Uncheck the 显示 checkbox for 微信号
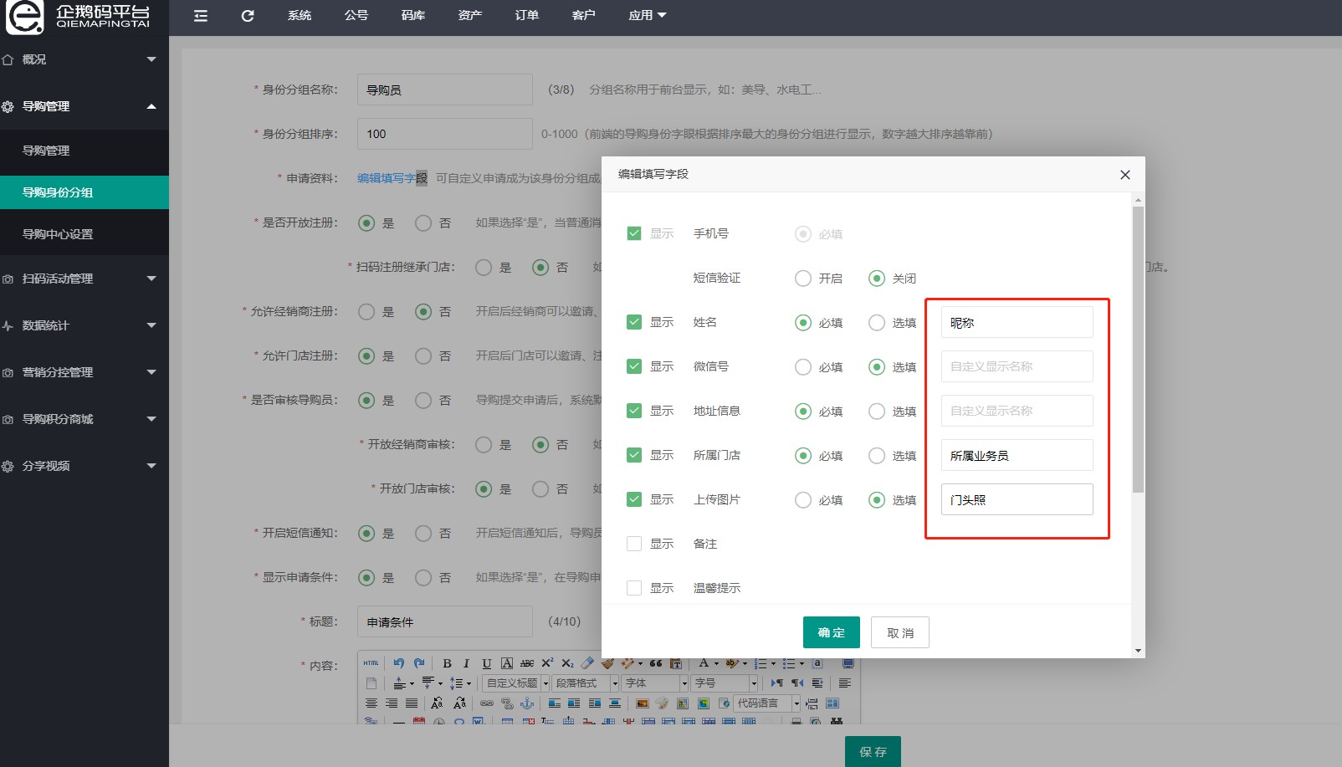The width and height of the screenshot is (1342, 767). coord(634,366)
